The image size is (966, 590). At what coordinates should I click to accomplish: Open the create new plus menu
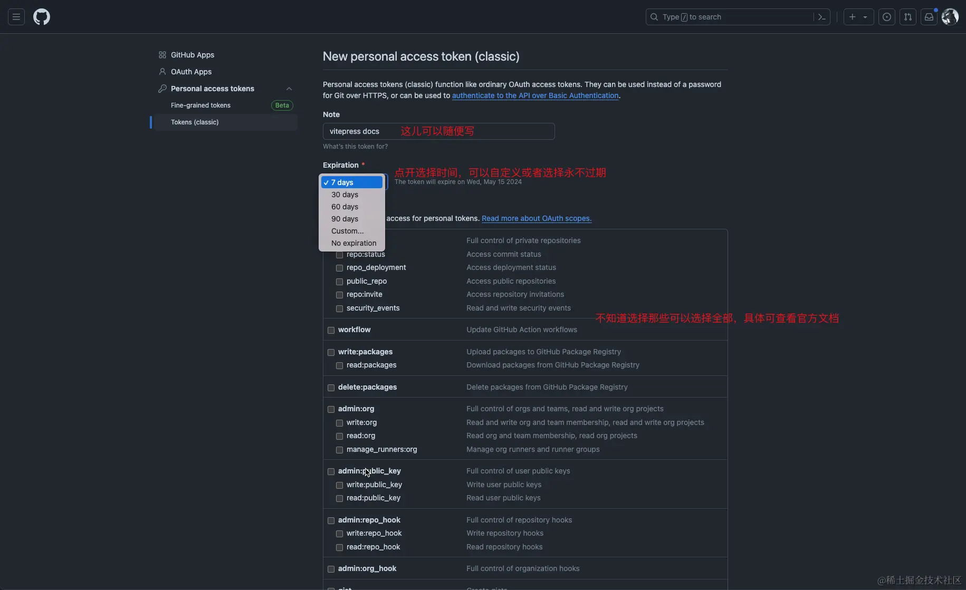[x=858, y=17]
